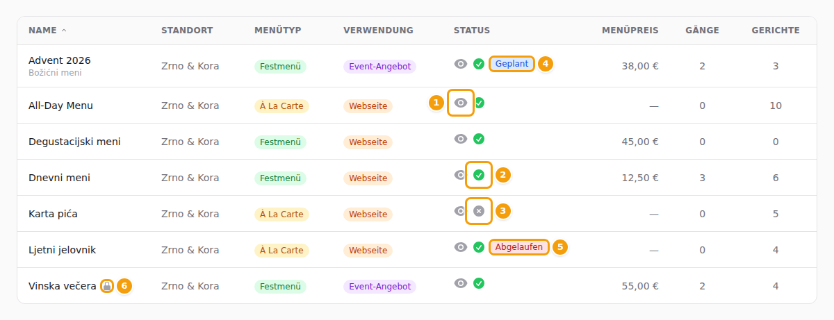Click the Abgelaufen status badge

click(519, 247)
